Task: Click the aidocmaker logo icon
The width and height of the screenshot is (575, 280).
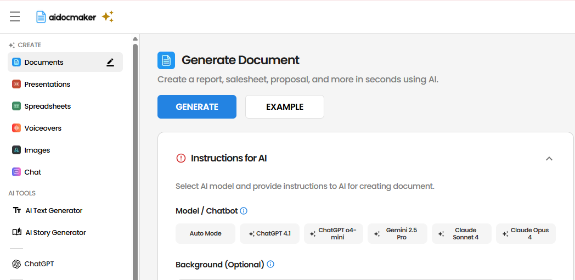Action: click(41, 17)
